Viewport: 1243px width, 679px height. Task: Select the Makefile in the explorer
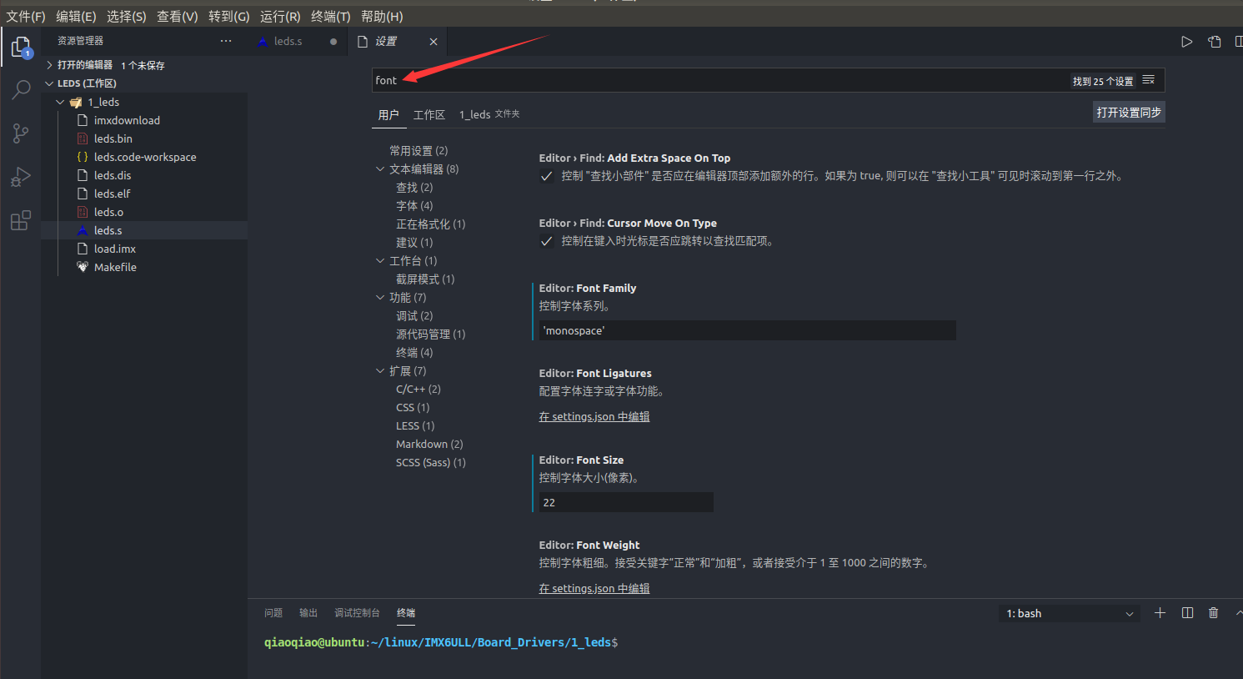click(x=115, y=266)
